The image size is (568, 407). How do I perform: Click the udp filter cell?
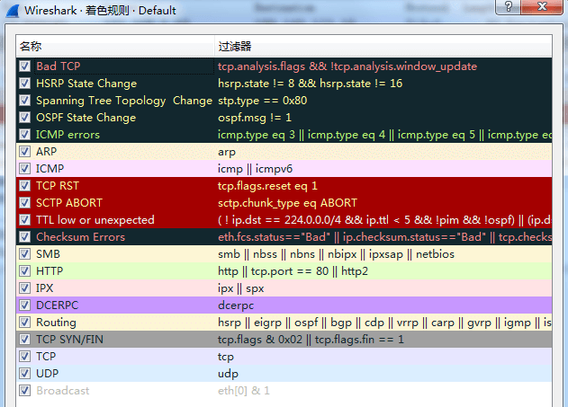229,374
